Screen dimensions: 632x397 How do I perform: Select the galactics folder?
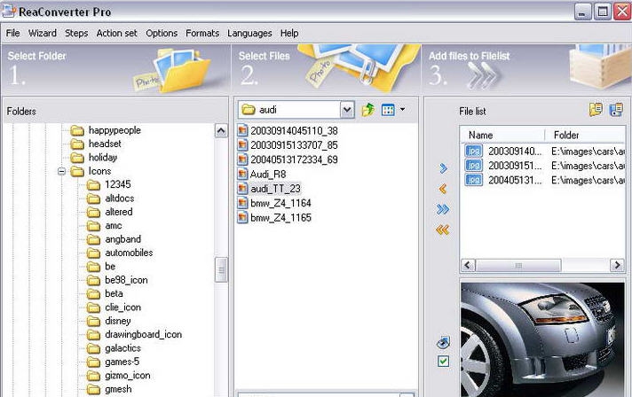122,348
